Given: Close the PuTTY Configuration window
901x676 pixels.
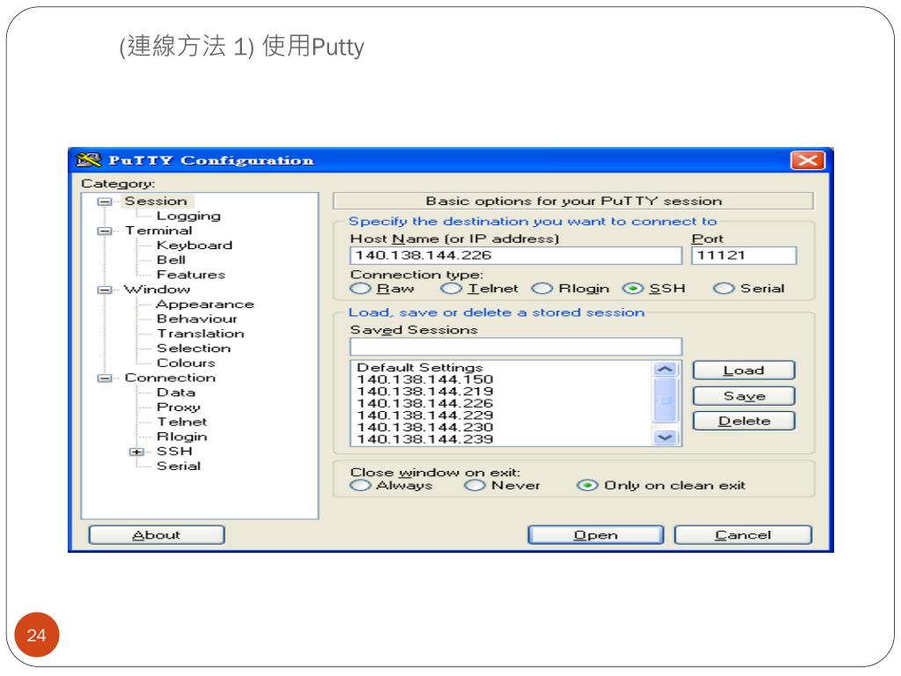Looking at the screenshot, I should [x=808, y=160].
